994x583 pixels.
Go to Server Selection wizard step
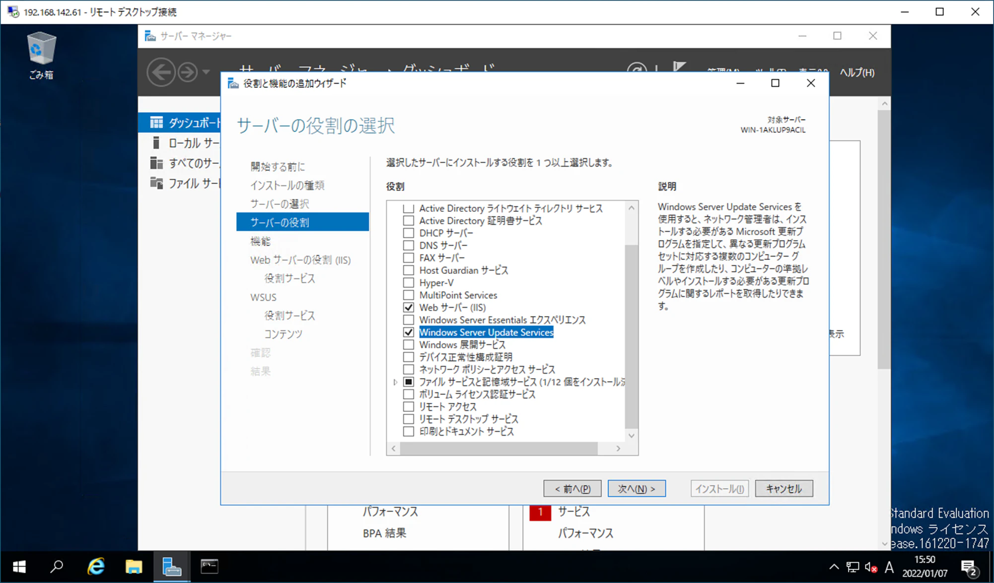(x=280, y=204)
